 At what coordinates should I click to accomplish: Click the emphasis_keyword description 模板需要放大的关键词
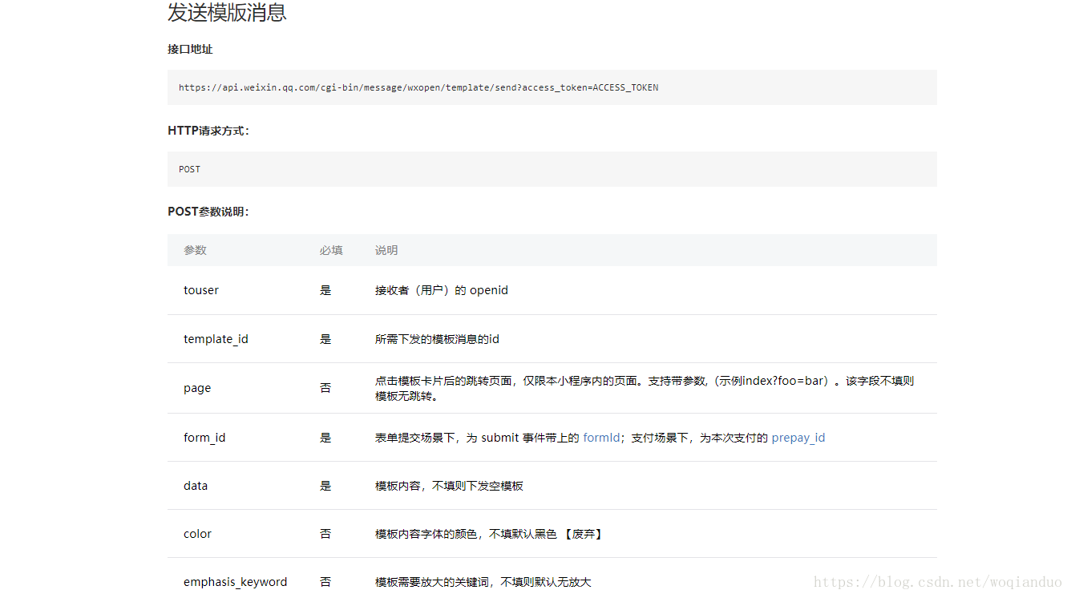tap(483, 582)
